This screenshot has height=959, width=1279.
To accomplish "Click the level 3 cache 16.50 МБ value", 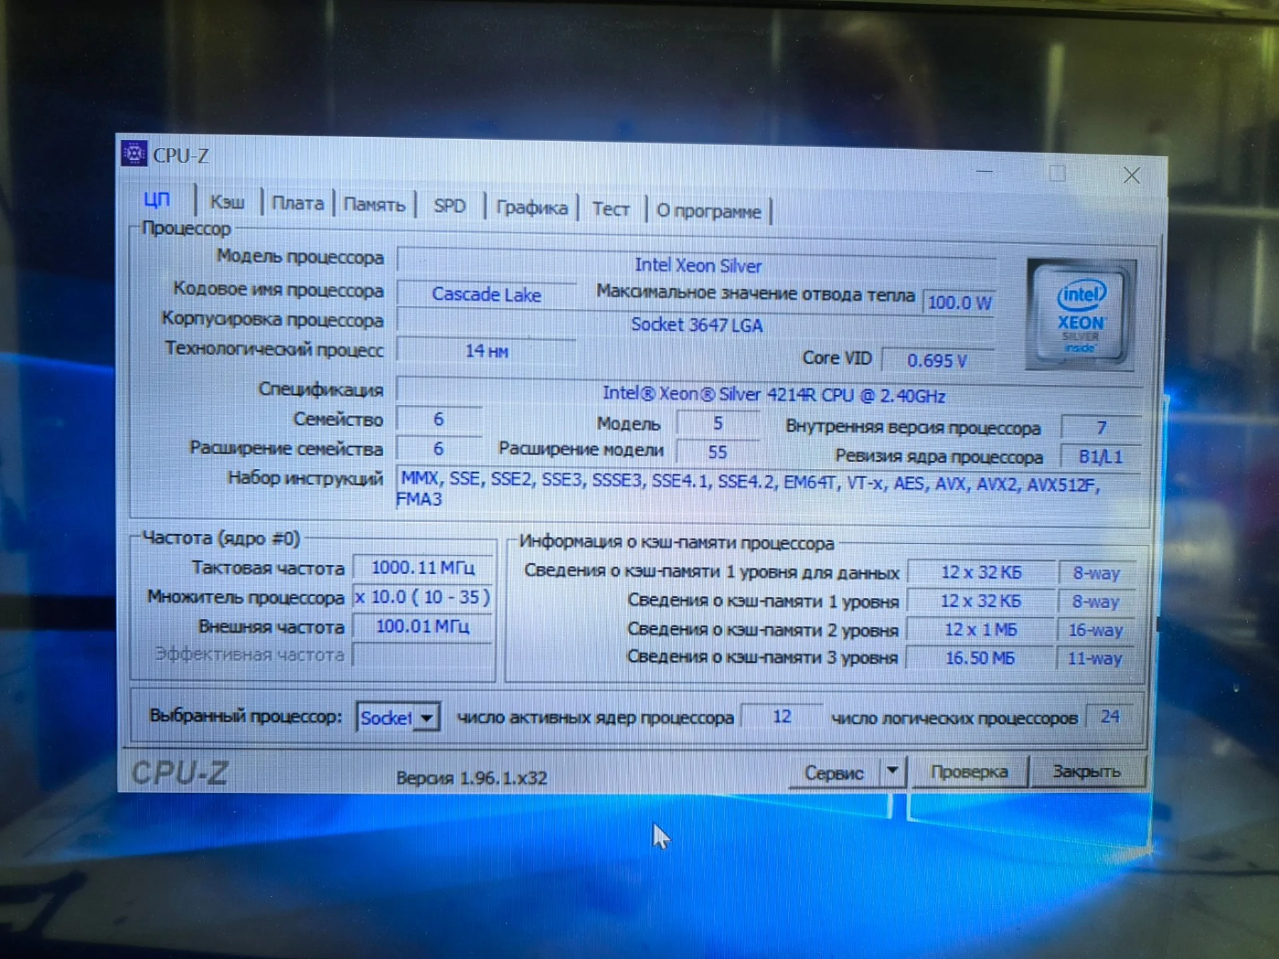I will point(981,658).
